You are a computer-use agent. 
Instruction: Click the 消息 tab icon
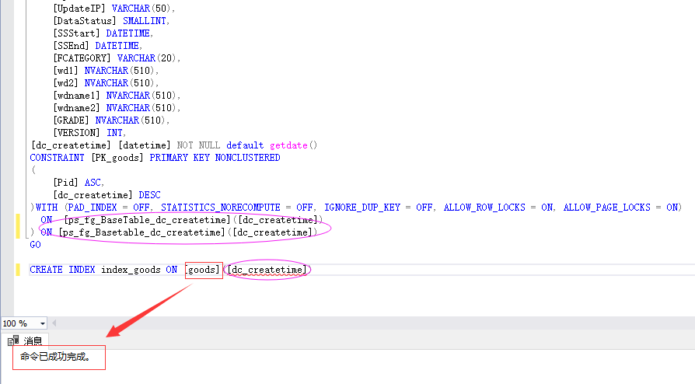coord(13,340)
